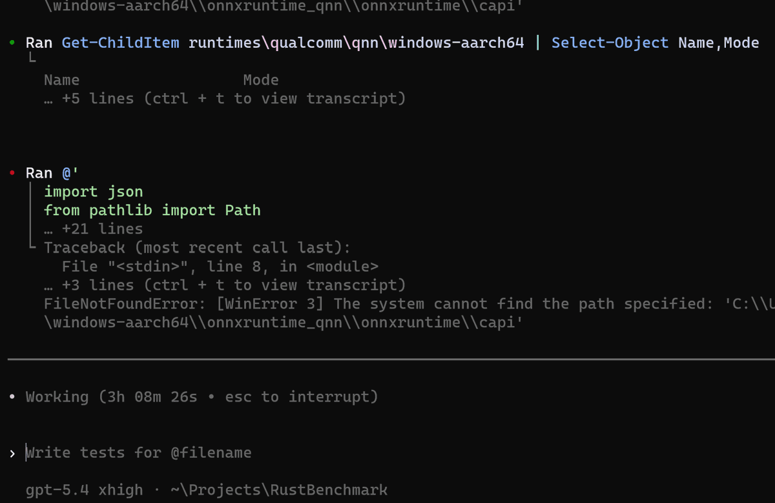Image resolution: width=775 pixels, height=503 pixels.
Task: Click the prompt chevron before the input
Action: (12, 453)
